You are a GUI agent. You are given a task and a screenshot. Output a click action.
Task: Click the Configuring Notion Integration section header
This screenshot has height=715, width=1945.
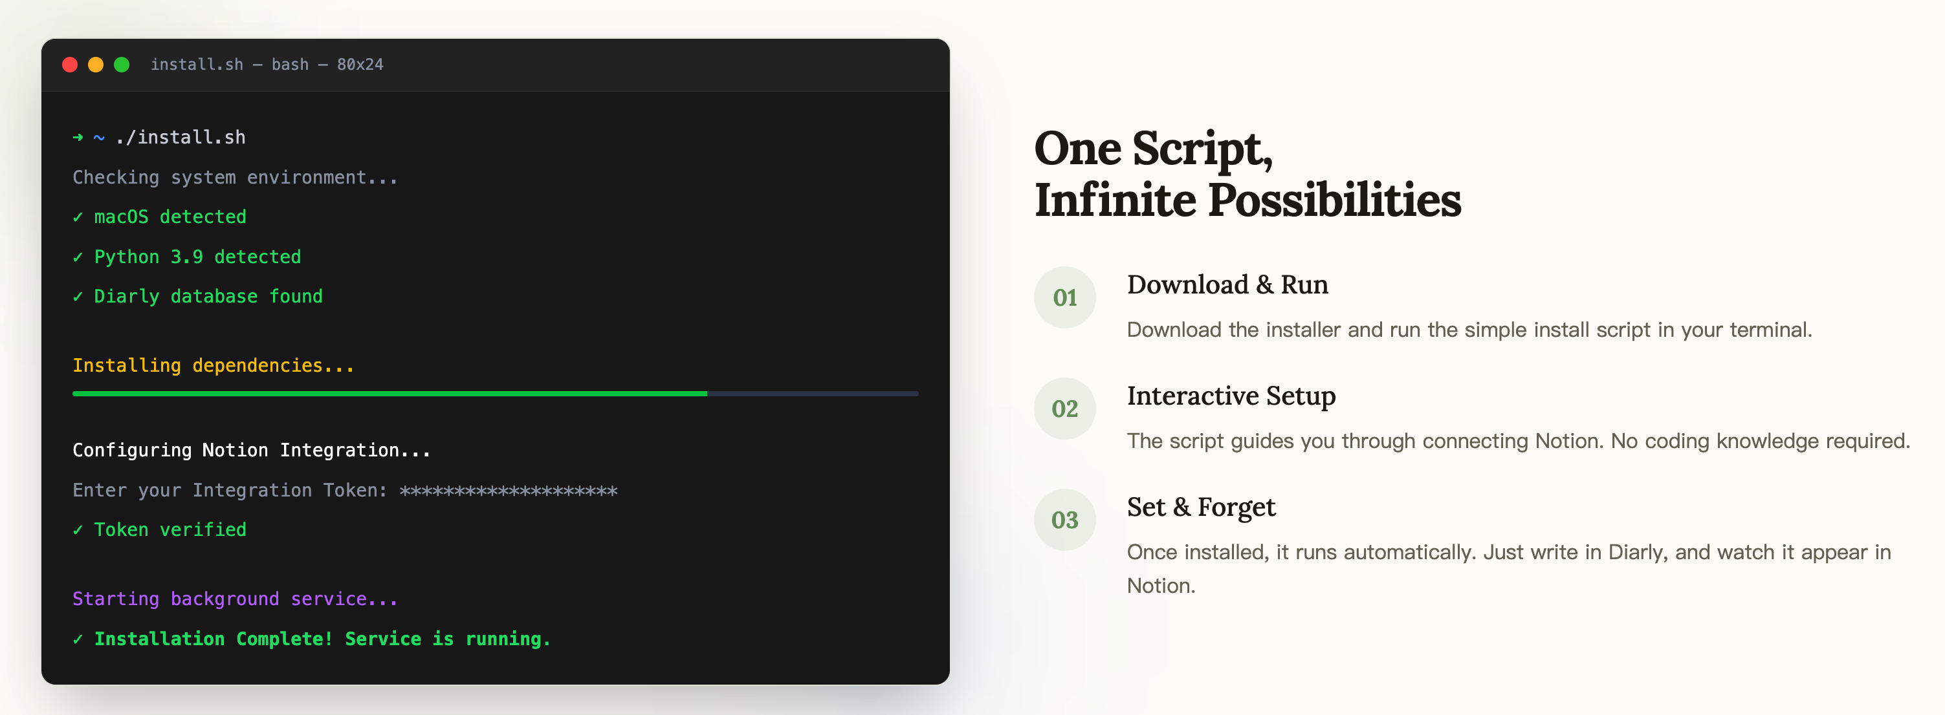click(x=252, y=449)
